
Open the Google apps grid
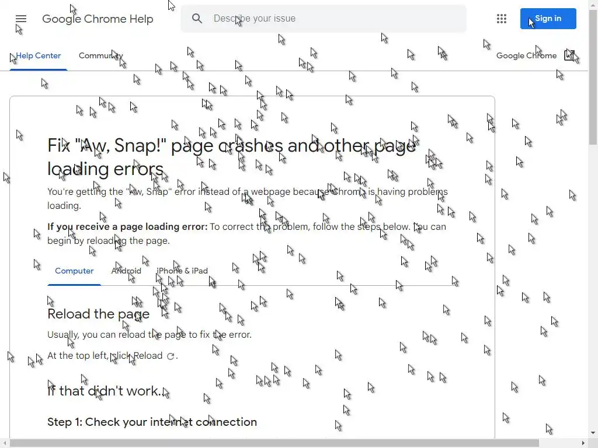coord(502,19)
